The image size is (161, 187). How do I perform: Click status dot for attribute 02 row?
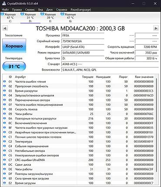[4, 86]
